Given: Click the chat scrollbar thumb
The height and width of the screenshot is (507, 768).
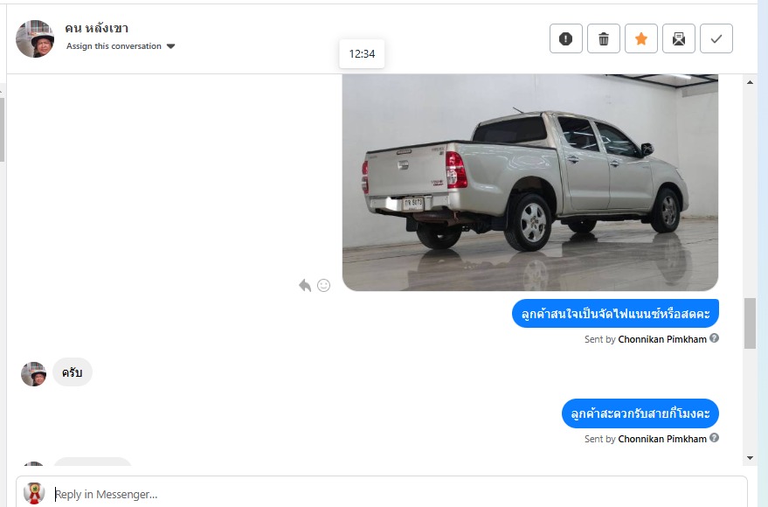Looking at the screenshot, I should tap(750, 323).
